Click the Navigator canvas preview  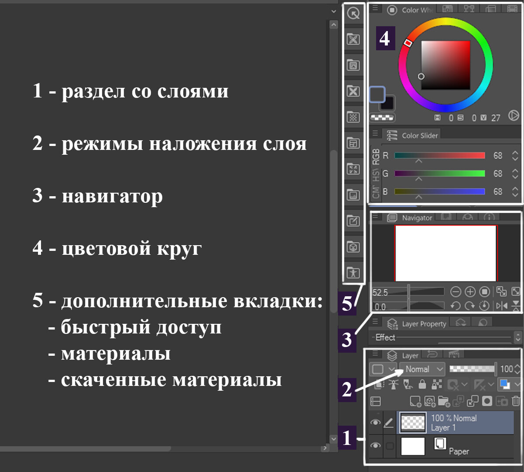point(445,253)
